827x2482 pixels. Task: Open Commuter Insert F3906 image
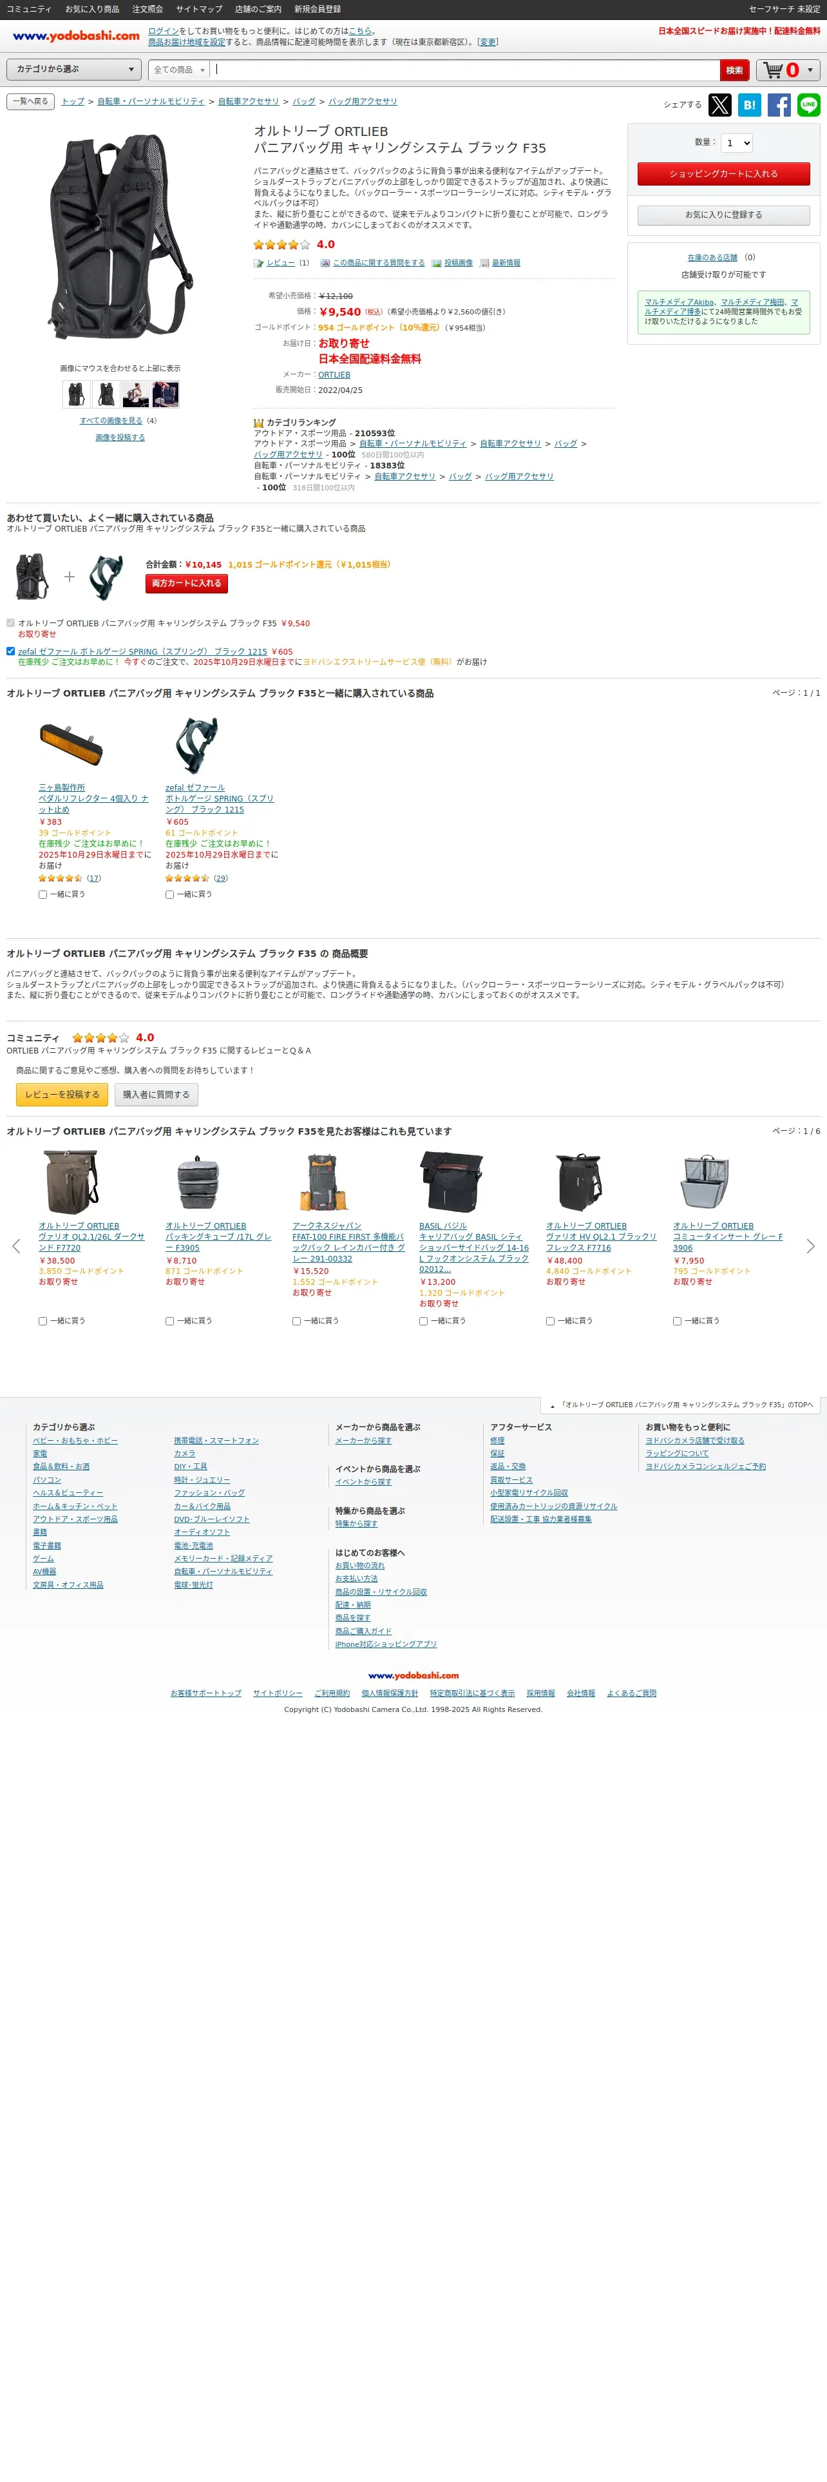click(705, 1181)
